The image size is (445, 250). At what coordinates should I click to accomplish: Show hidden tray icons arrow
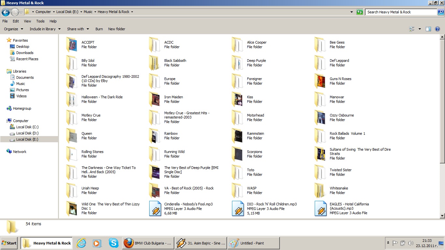[388, 243]
